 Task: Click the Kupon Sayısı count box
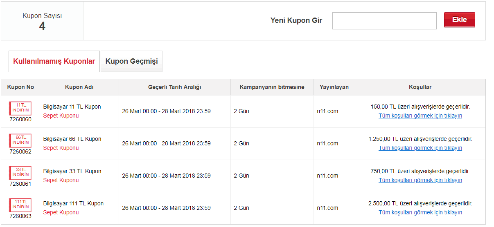42,21
